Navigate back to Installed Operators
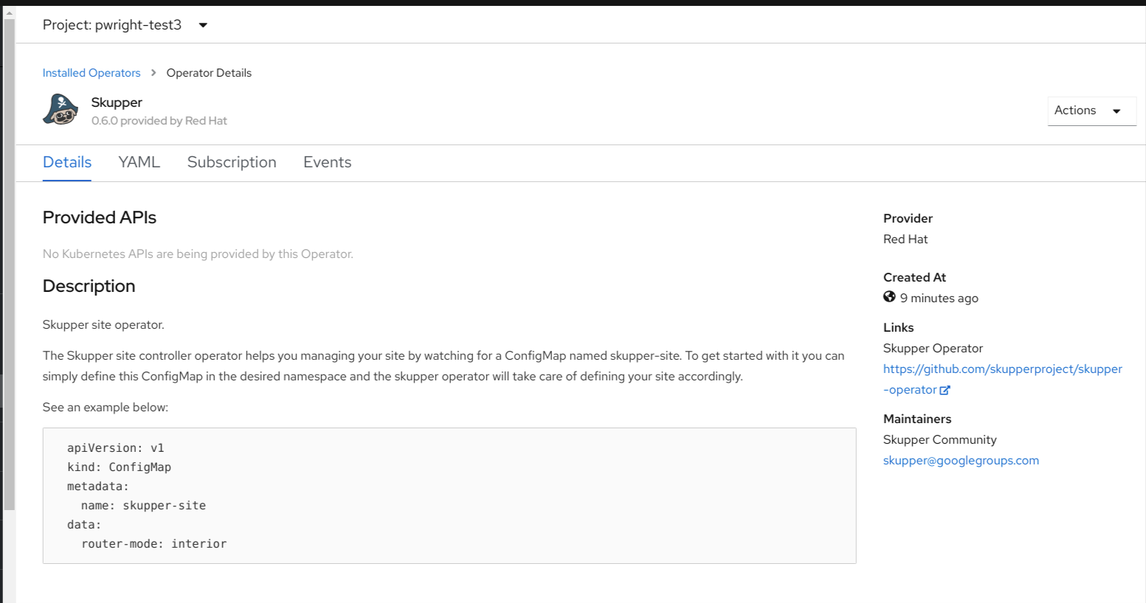 tap(92, 73)
